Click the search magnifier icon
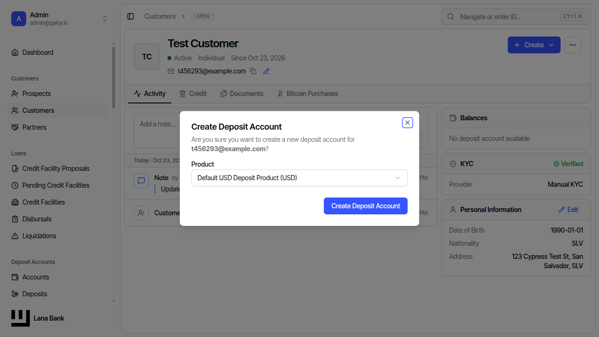The image size is (599, 337). coord(451,16)
